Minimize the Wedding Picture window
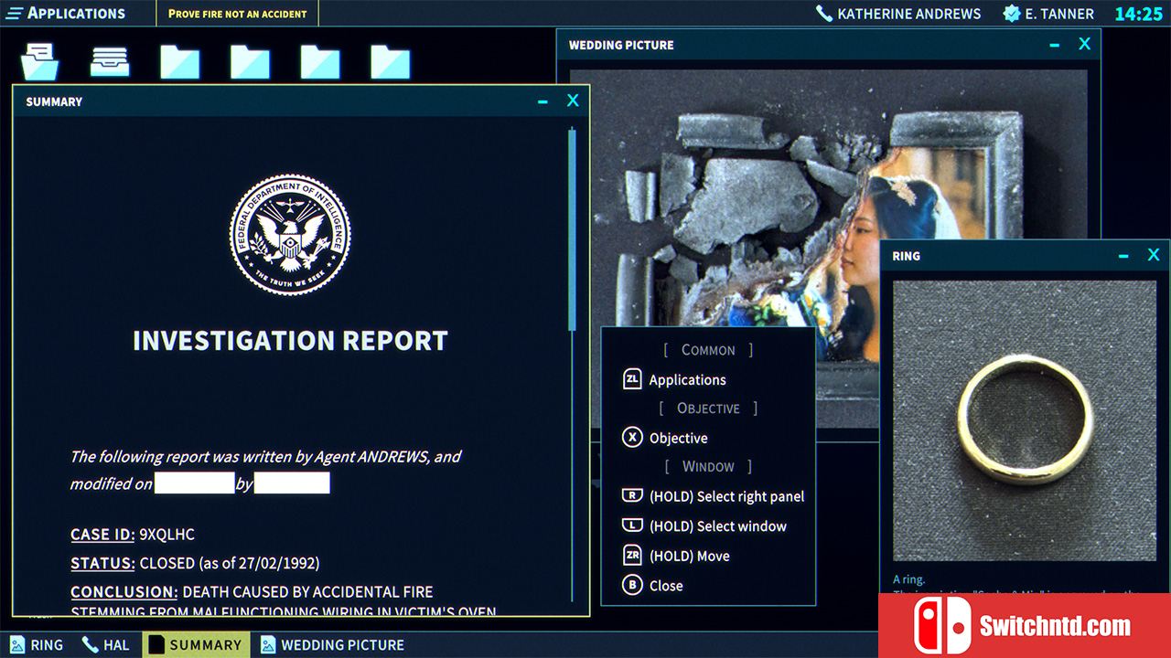This screenshot has height=658, width=1171. tap(1055, 45)
